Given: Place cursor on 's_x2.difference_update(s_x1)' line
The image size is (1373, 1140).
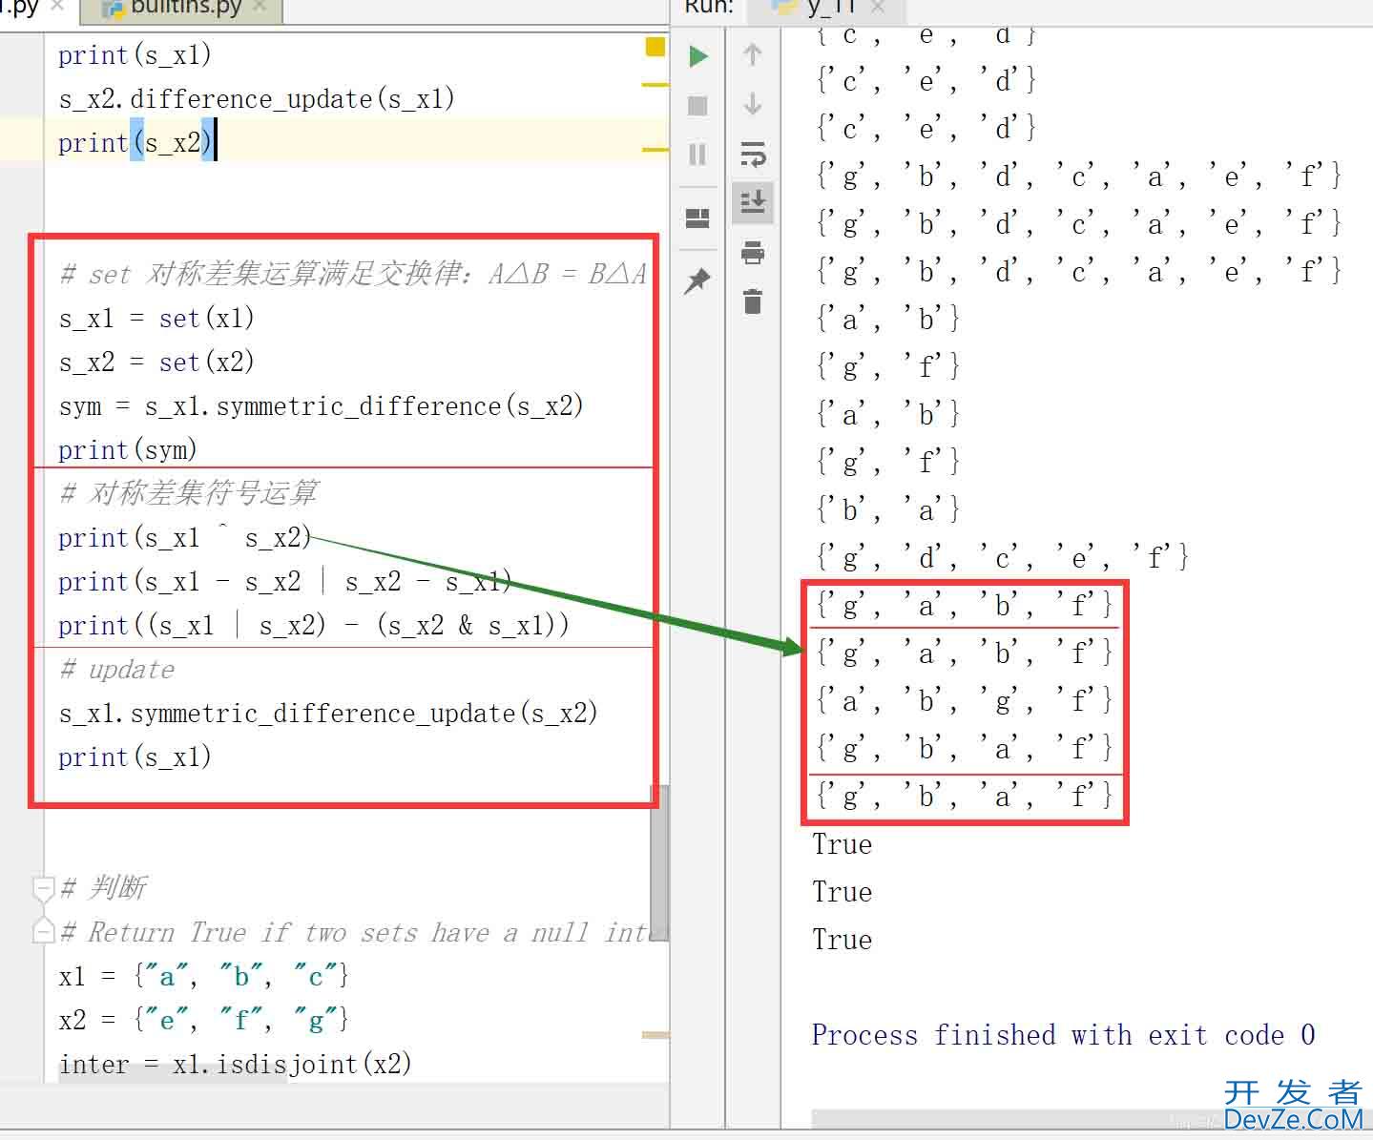Looking at the screenshot, I should [x=256, y=99].
